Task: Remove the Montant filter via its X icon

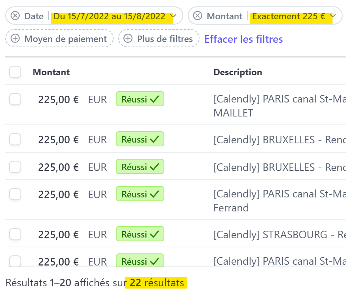Action: coord(198,16)
